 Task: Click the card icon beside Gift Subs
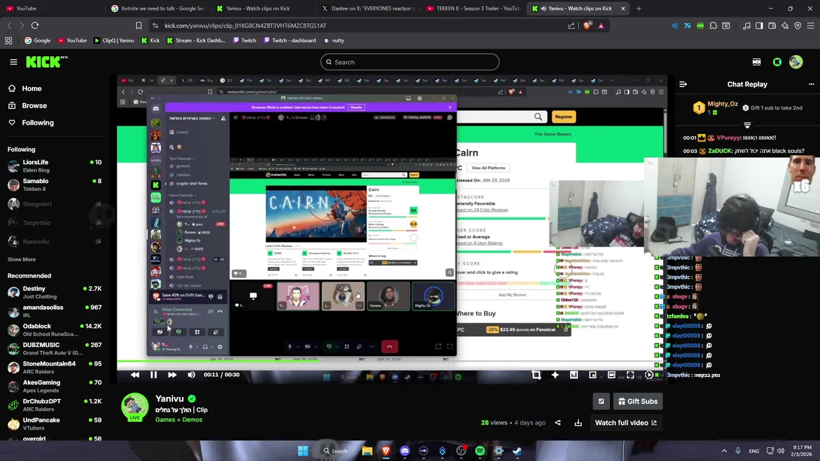[x=601, y=401]
